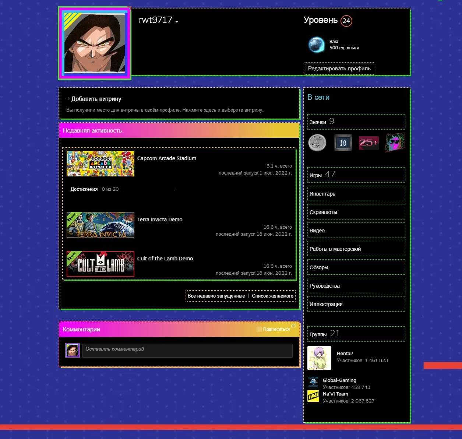
Task: Open the Cult of the Lamb Demo banner
Action: 100,264
